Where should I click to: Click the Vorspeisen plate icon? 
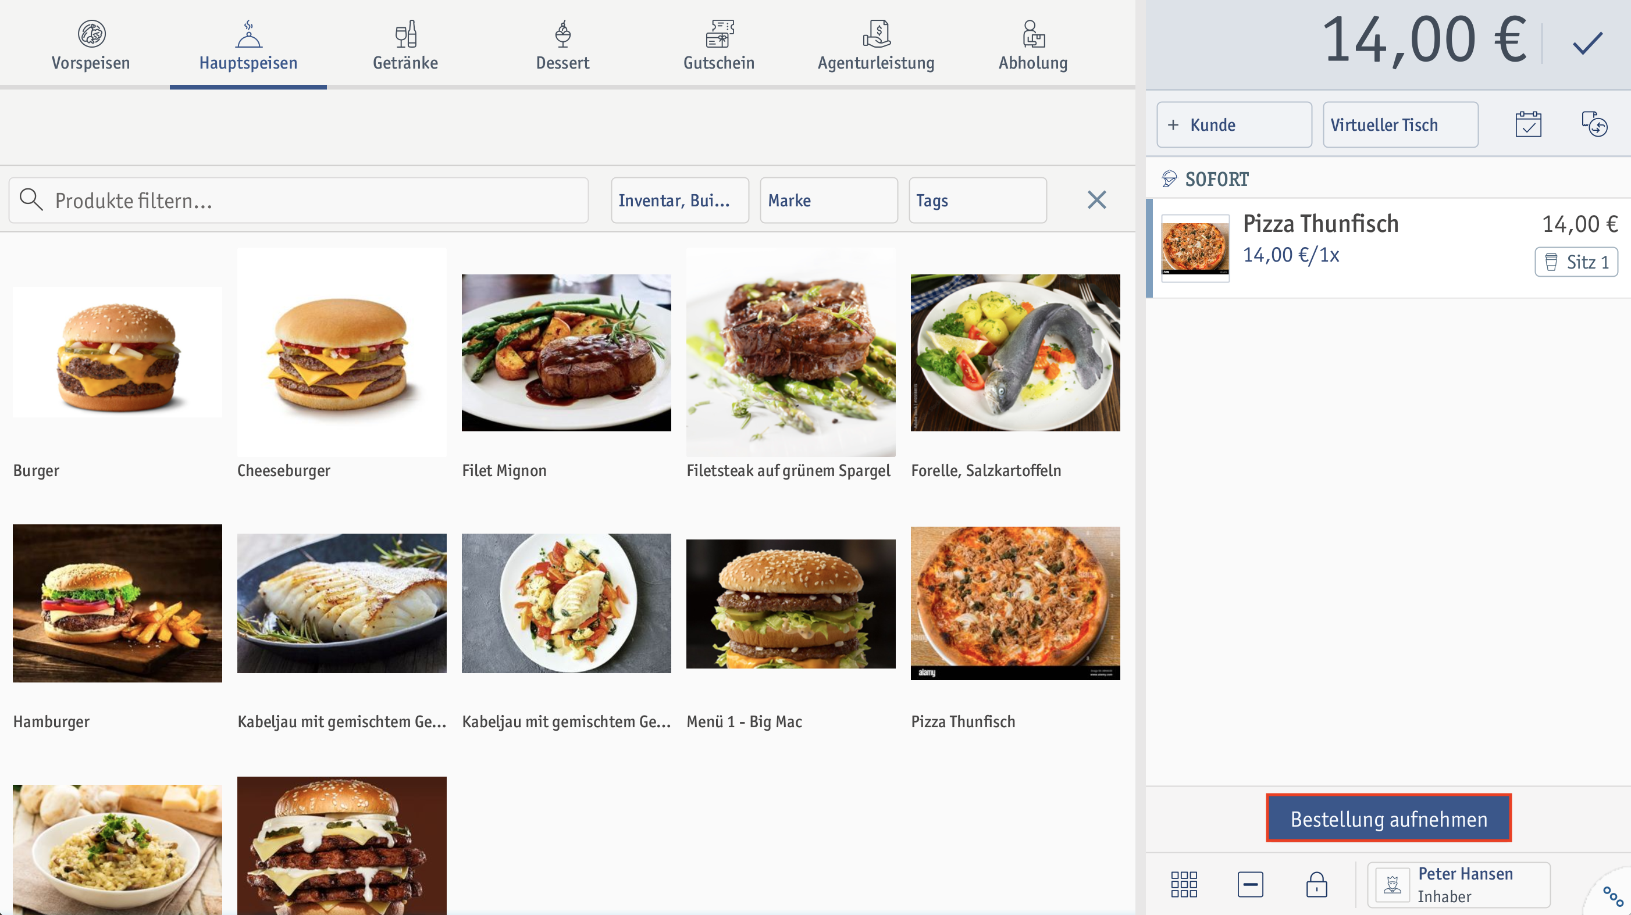pyautogui.click(x=91, y=33)
